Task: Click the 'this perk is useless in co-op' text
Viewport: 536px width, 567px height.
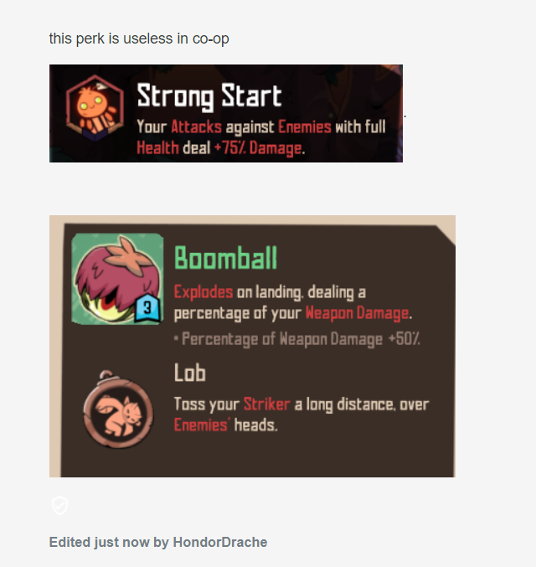Action: point(139,39)
